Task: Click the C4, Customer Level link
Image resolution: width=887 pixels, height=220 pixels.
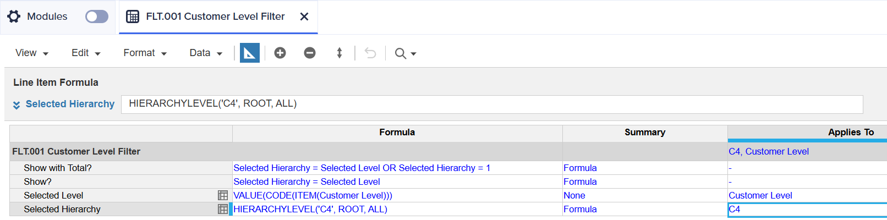Action: 769,151
